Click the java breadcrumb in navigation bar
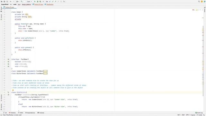206x116 pixels. point(19,4)
